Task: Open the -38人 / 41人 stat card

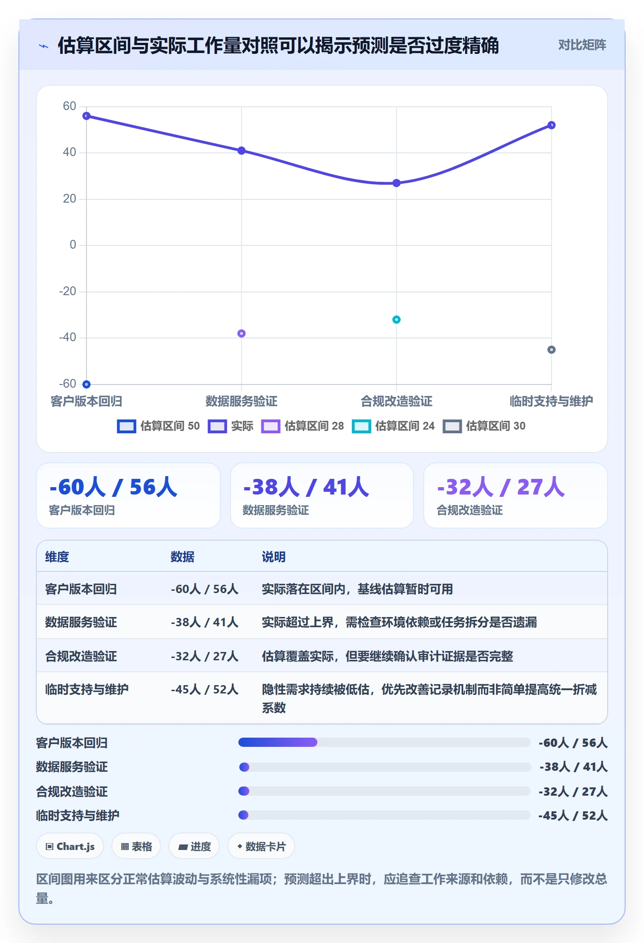Action: click(322, 495)
